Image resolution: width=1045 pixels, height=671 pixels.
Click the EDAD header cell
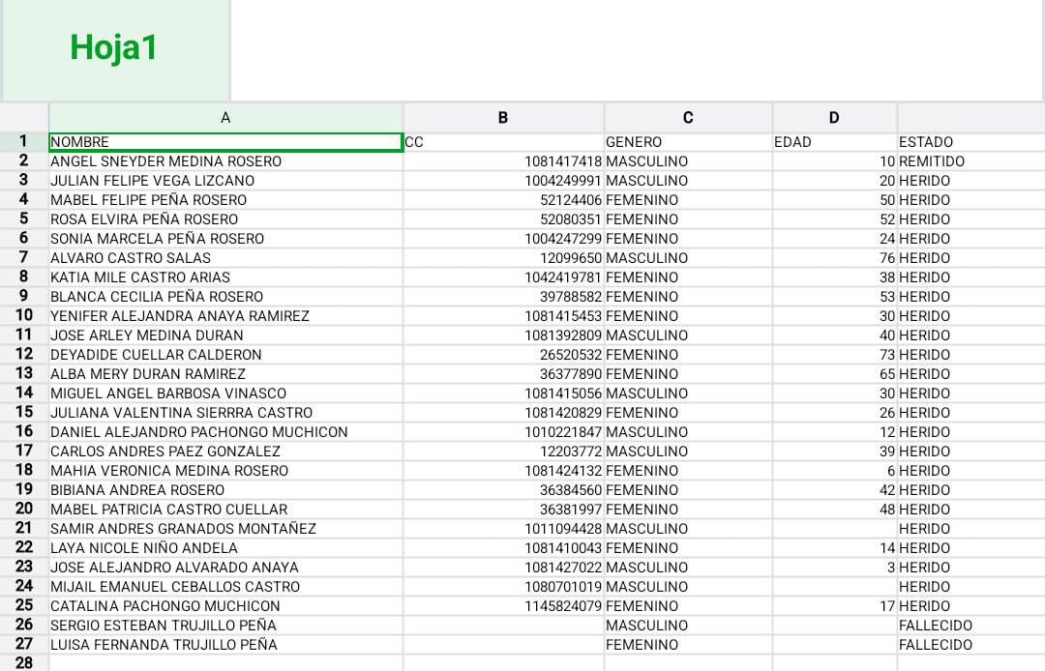pos(834,142)
